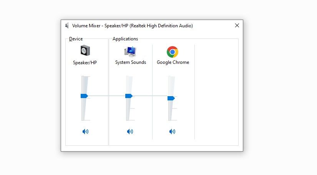The height and width of the screenshot is (175, 317).
Task: Click the Speaker/HP device icon
Action: 85,51
